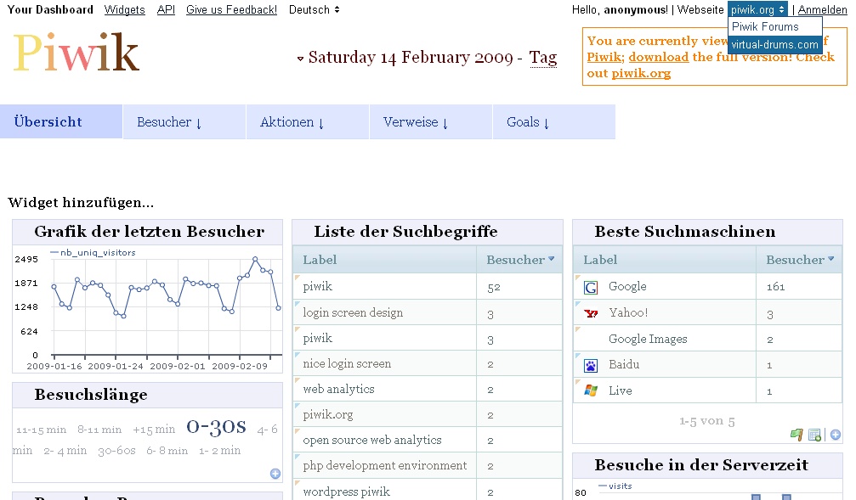Image resolution: width=856 pixels, height=500 pixels.
Task: Click the 1-2 min visit length tag
Action: [x=219, y=451]
